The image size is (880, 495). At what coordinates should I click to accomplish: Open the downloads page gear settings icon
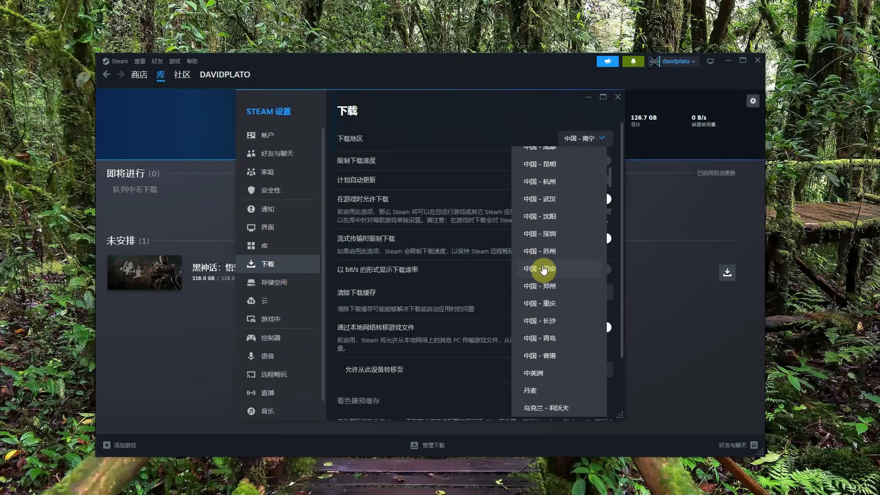tap(753, 101)
